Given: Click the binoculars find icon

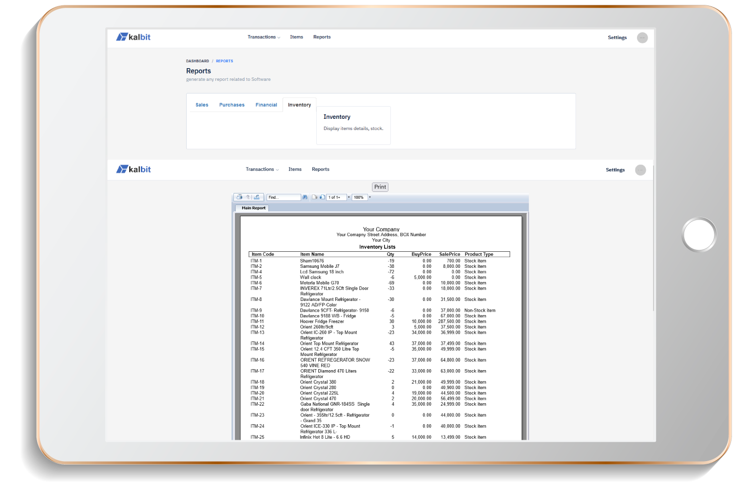Looking at the screenshot, I should 305,197.
